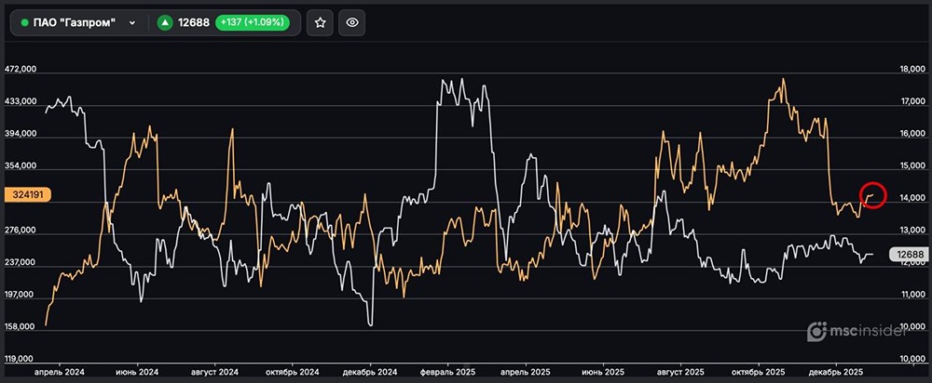Click the апрель 2024 date label
Image resolution: width=932 pixels, height=383 pixels.
point(60,373)
